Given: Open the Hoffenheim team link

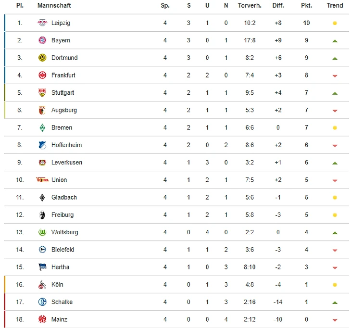Looking at the screenshot, I should point(66,145).
